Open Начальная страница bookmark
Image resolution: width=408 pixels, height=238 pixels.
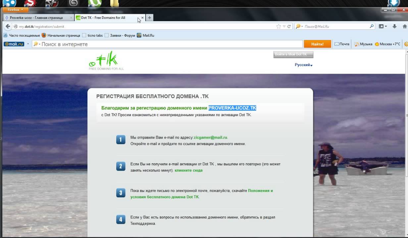click(x=61, y=35)
